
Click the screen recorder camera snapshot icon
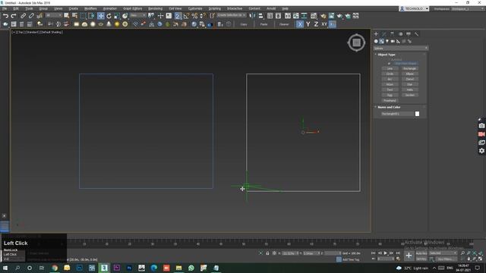[481, 126]
